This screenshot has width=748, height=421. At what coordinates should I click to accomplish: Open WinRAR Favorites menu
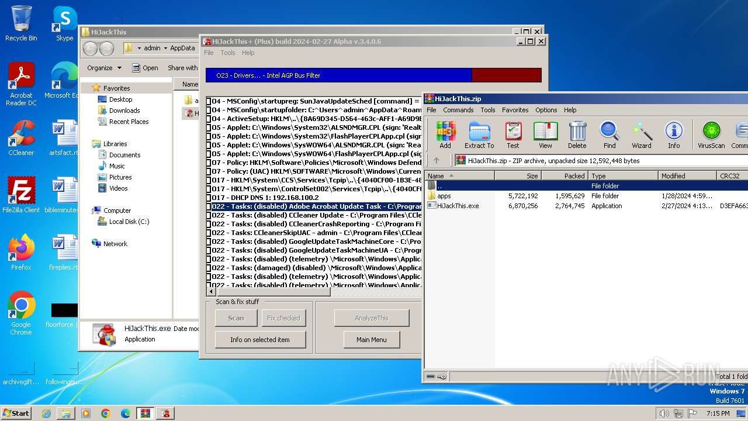tap(515, 110)
